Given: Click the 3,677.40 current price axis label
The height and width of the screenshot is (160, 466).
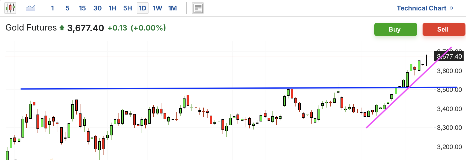Looking at the screenshot, I should tap(449, 56).
